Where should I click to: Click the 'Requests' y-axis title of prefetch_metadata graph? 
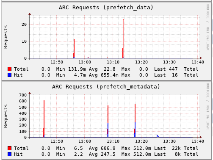coord(6,116)
